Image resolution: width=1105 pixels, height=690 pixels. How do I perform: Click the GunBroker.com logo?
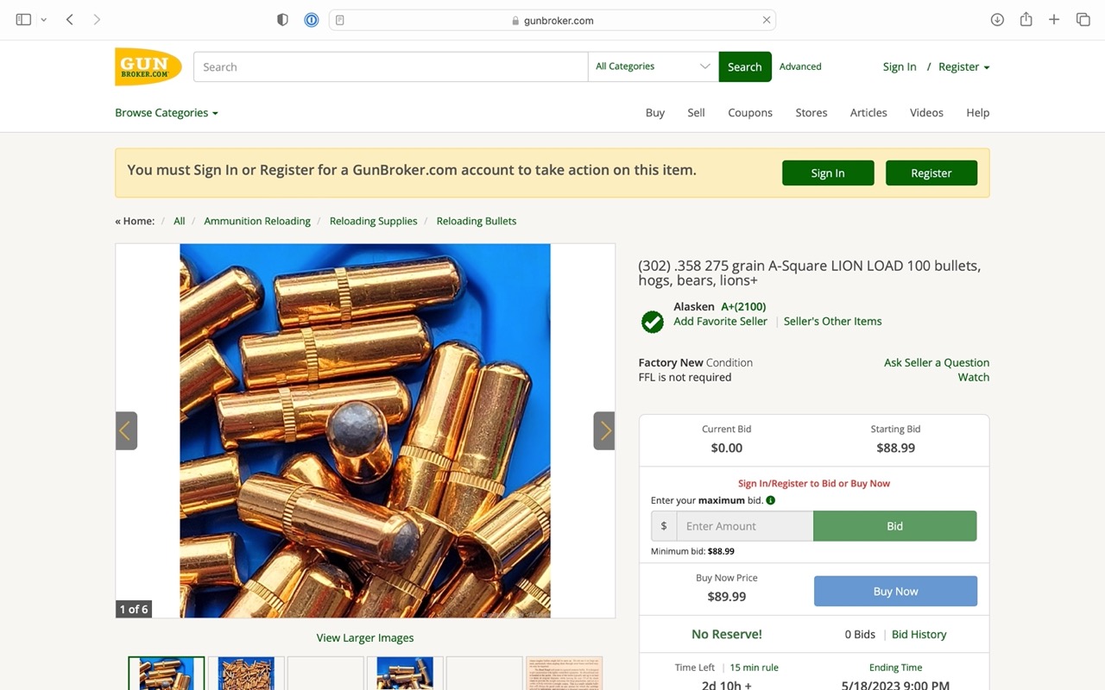148,66
